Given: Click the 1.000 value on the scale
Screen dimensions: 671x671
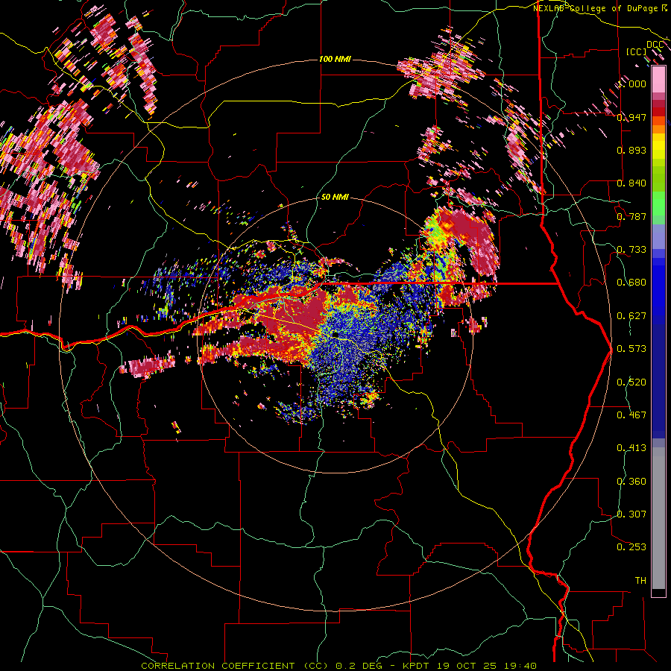Looking at the screenshot, I should coord(633,84).
